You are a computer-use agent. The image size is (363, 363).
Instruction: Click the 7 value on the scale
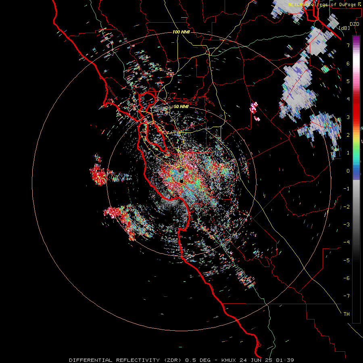[x=348, y=45]
